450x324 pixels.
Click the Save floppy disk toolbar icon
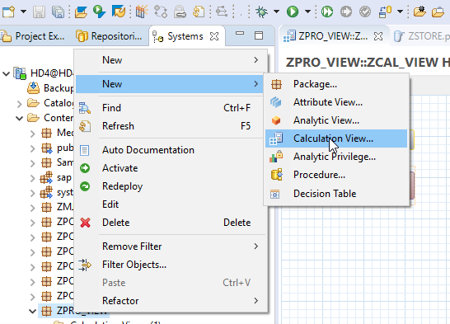pyautogui.click(x=39, y=12)
